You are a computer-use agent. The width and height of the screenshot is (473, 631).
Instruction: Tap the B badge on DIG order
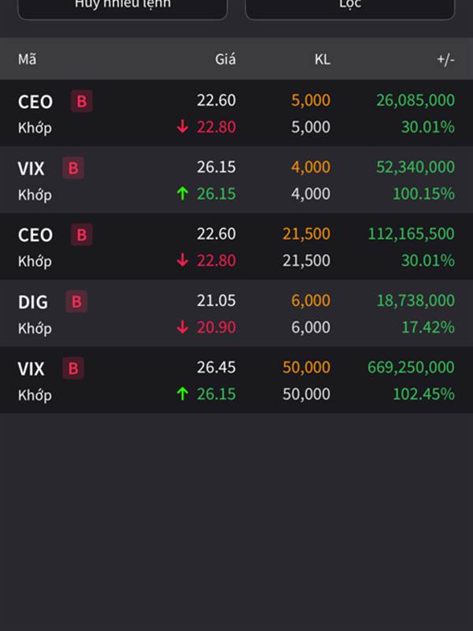76,301
